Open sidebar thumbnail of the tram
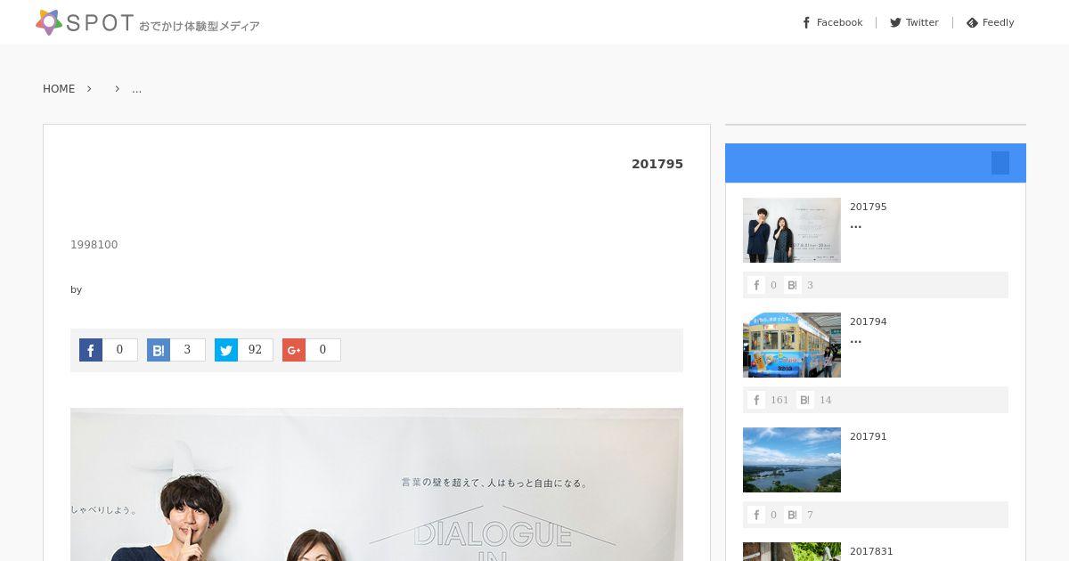 click(792, 345)
